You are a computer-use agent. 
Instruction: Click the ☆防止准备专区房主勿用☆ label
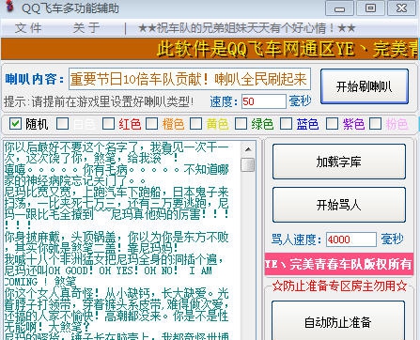(339, 286)
